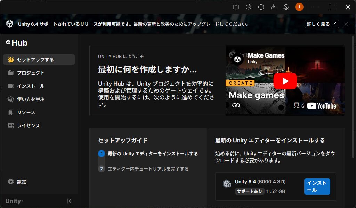Copy video link via chain icon
The image size is (356, 208).
(x=236, y=105)
